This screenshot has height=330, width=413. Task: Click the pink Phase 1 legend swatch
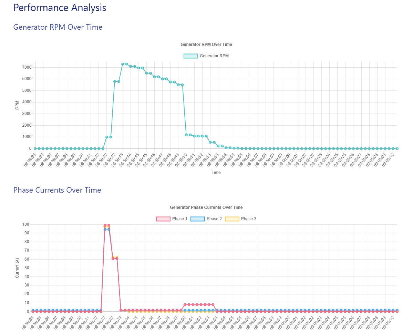tap(163, 219)
